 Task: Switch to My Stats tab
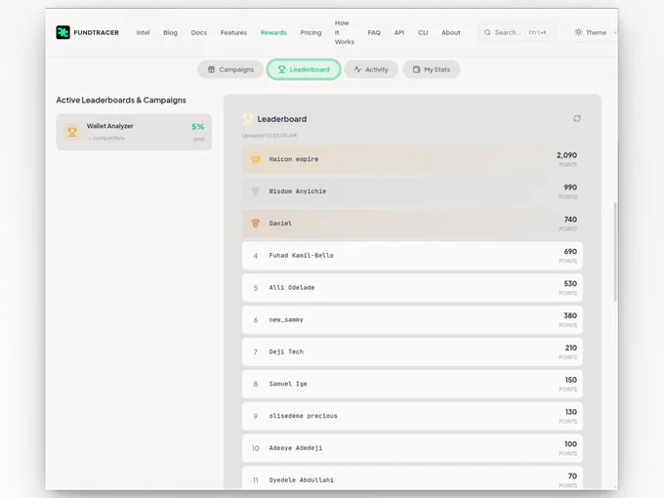click(x=431, y=69)
